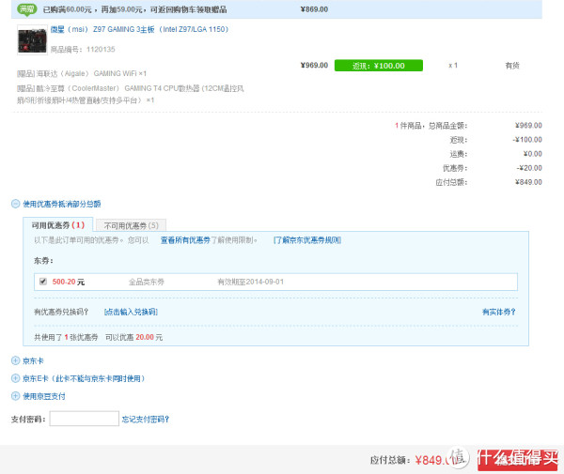Screen dimensions: 564x474
Task: Focus the 支付密码 input field
Action: [x=85, y=419]
